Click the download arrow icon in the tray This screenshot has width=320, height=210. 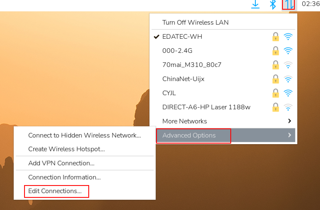pos(255,5)
